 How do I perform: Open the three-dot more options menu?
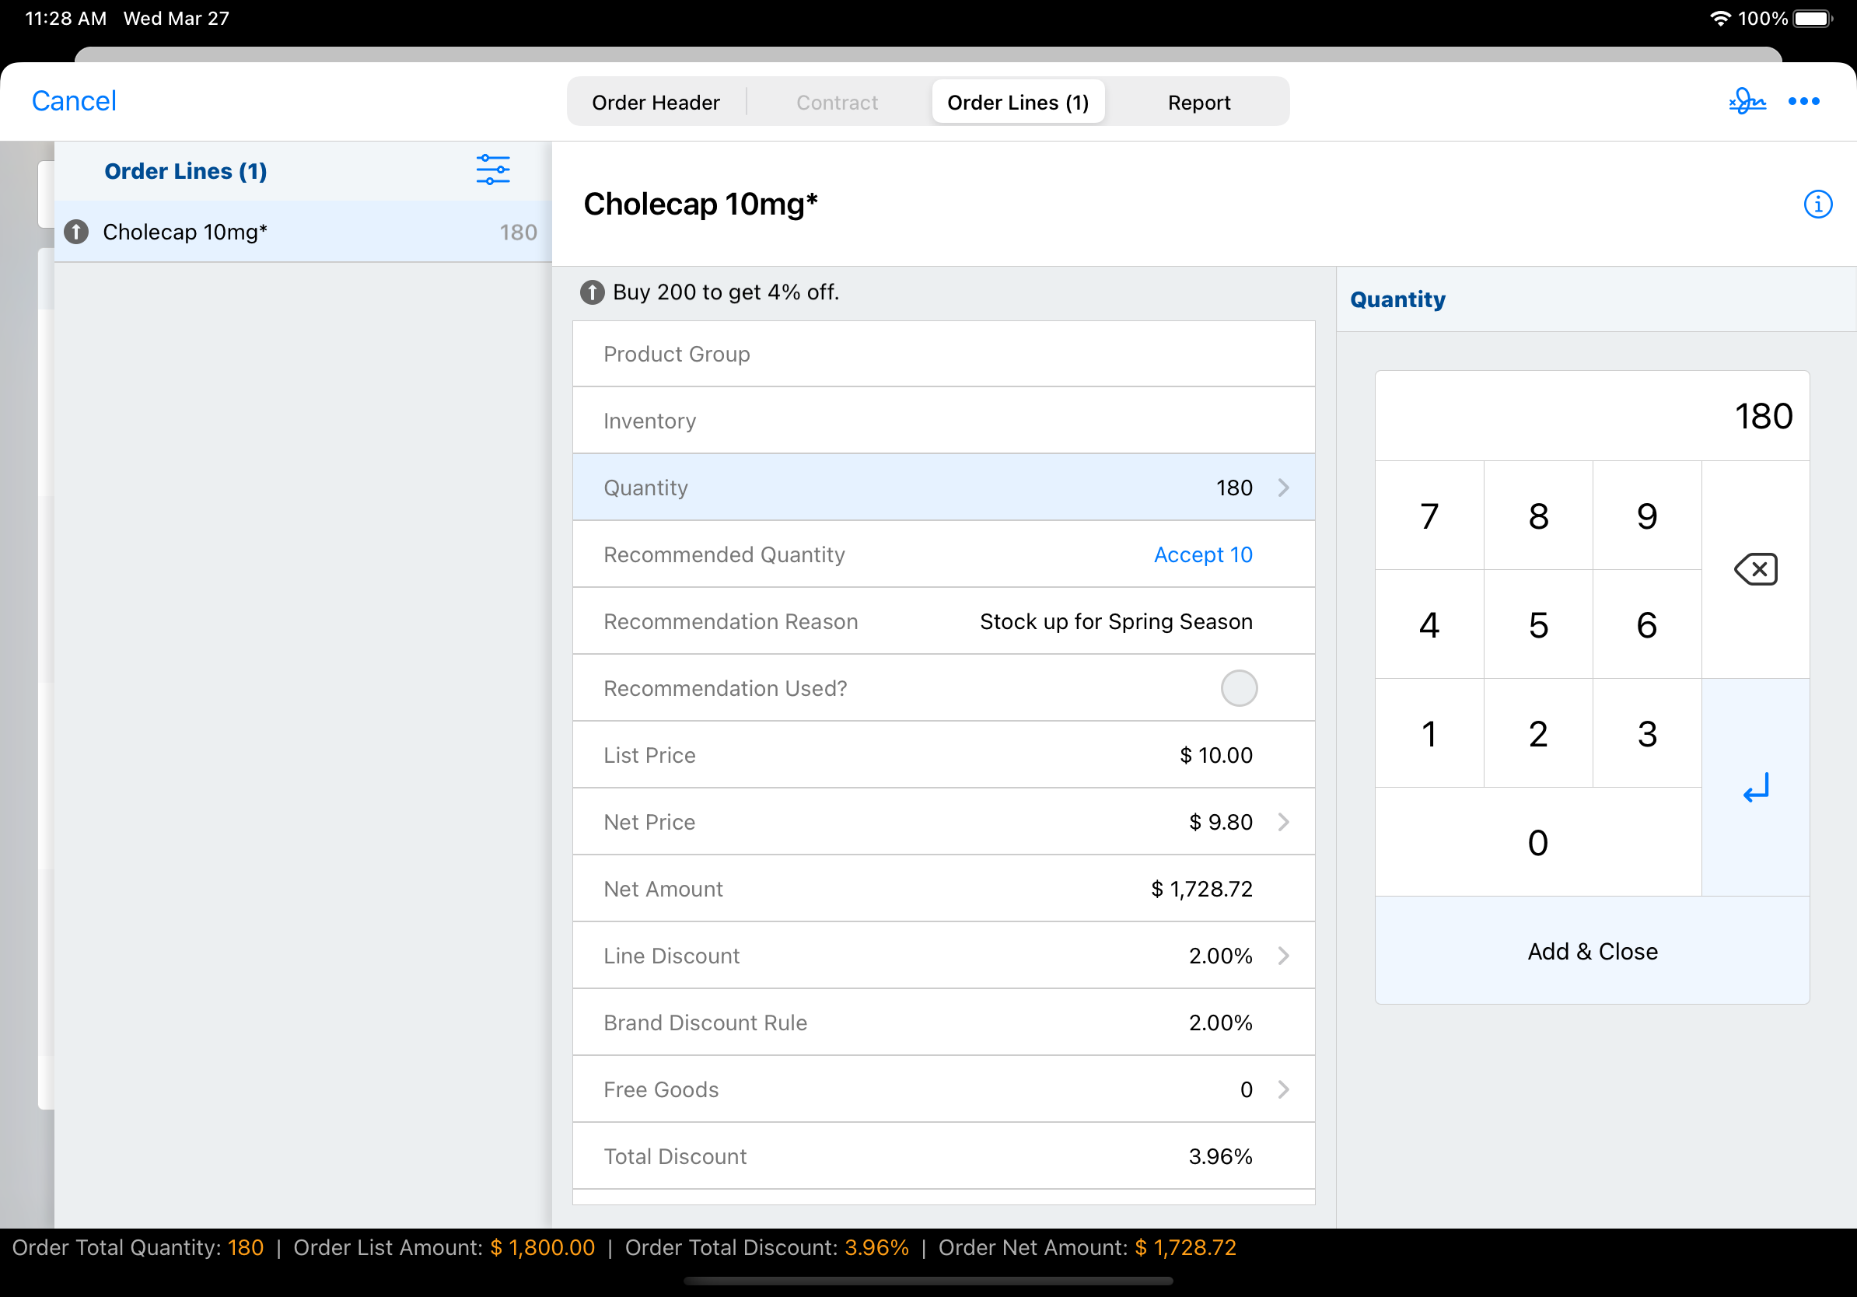coord(1803,101)
